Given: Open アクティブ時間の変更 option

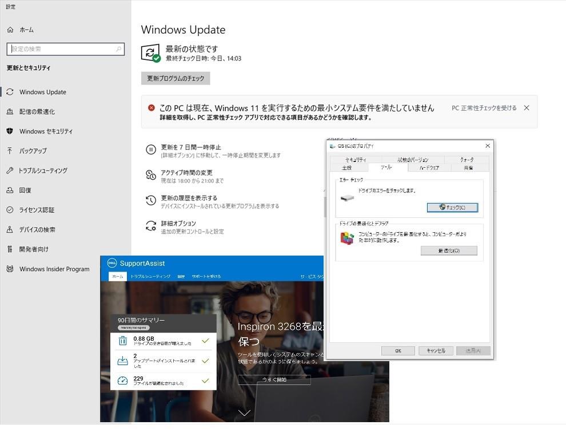Looking at the screenshot, I should (x=186, y=172).
